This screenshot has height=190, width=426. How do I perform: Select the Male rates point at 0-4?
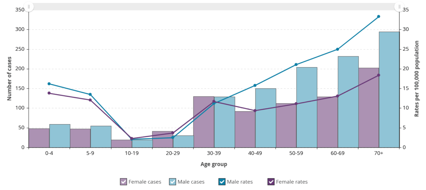click(49, 84)
